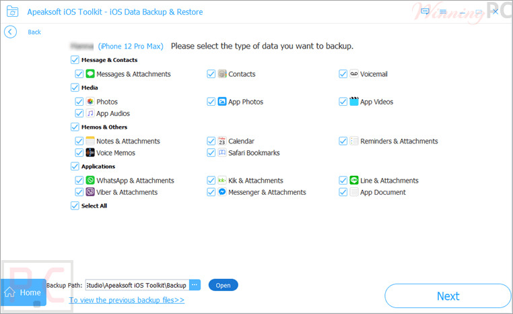Open the title bar hamburger menu
Image resolution: width=513 pixels, height=314 pixels.
pos(443,11)
